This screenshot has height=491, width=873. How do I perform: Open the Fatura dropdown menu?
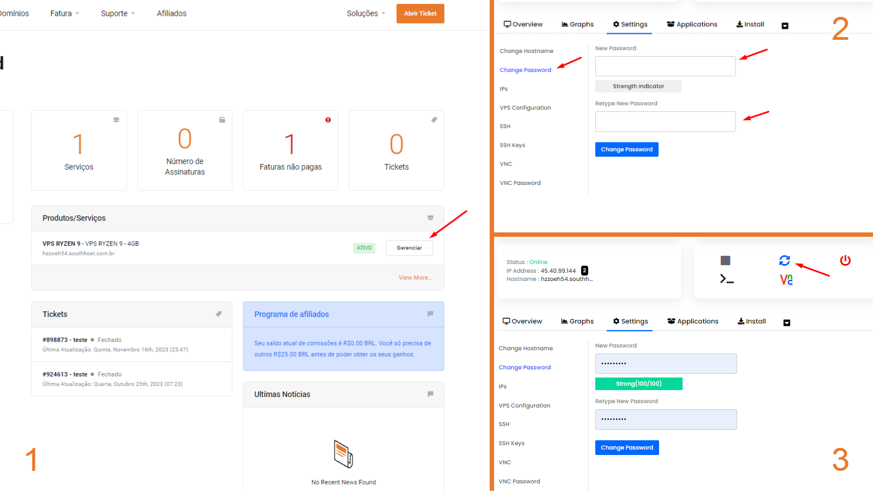64,14
